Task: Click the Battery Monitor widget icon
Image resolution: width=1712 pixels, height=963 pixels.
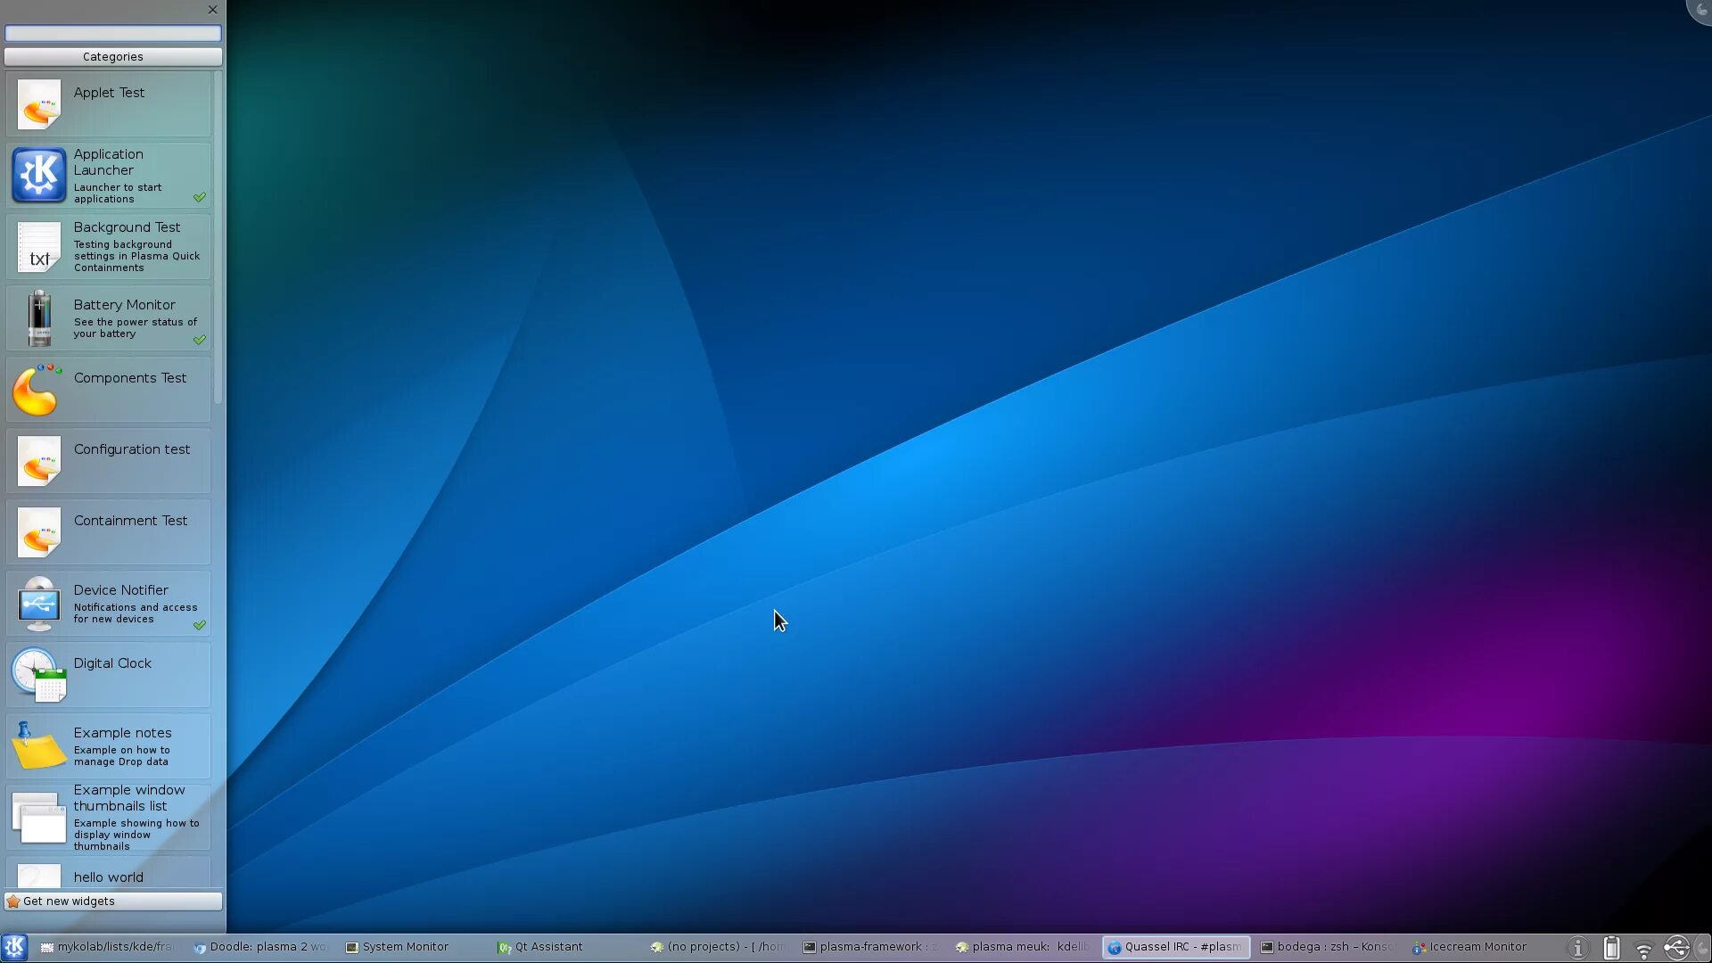Action: pos(38,317)
